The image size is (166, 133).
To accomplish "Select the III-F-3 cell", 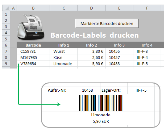I will (x=147, y=51).
